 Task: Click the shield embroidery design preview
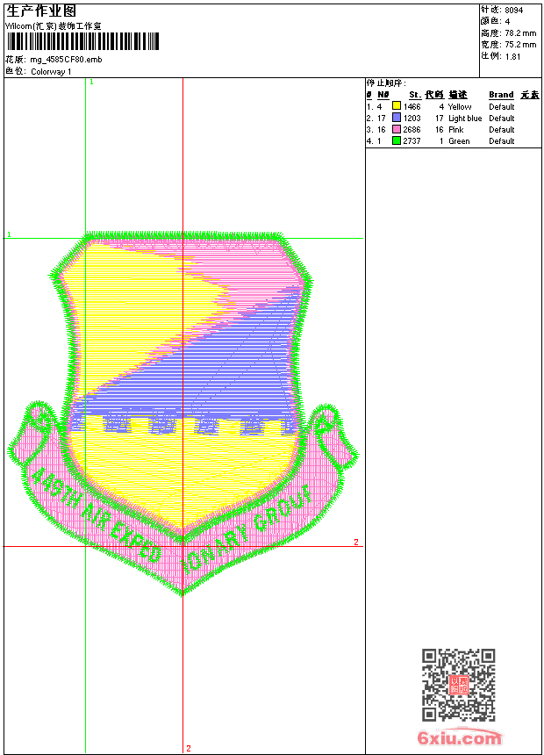click(x=182, y=413)
